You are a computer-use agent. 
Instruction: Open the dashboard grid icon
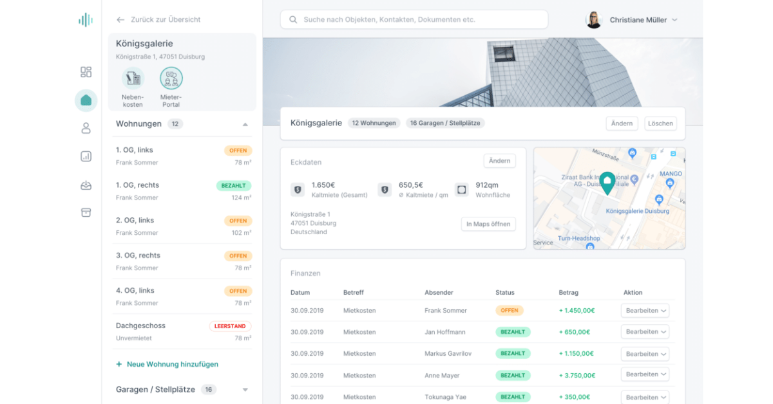point(86,72)
